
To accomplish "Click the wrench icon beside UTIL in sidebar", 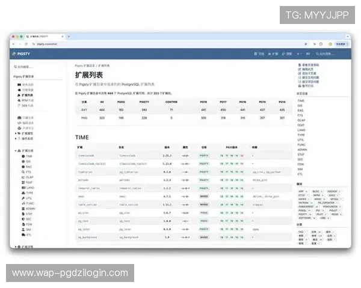I will coord(23,198).
